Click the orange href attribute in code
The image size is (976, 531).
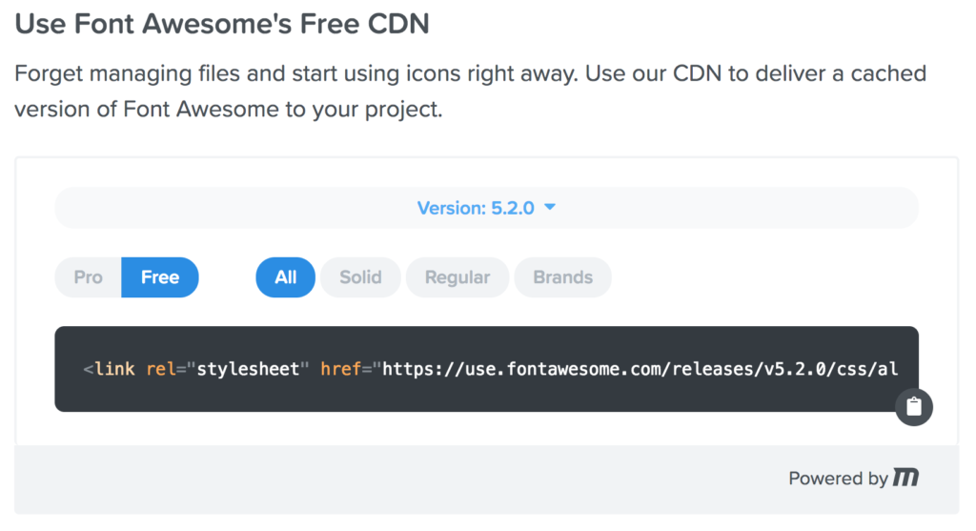tap(340, 369)
